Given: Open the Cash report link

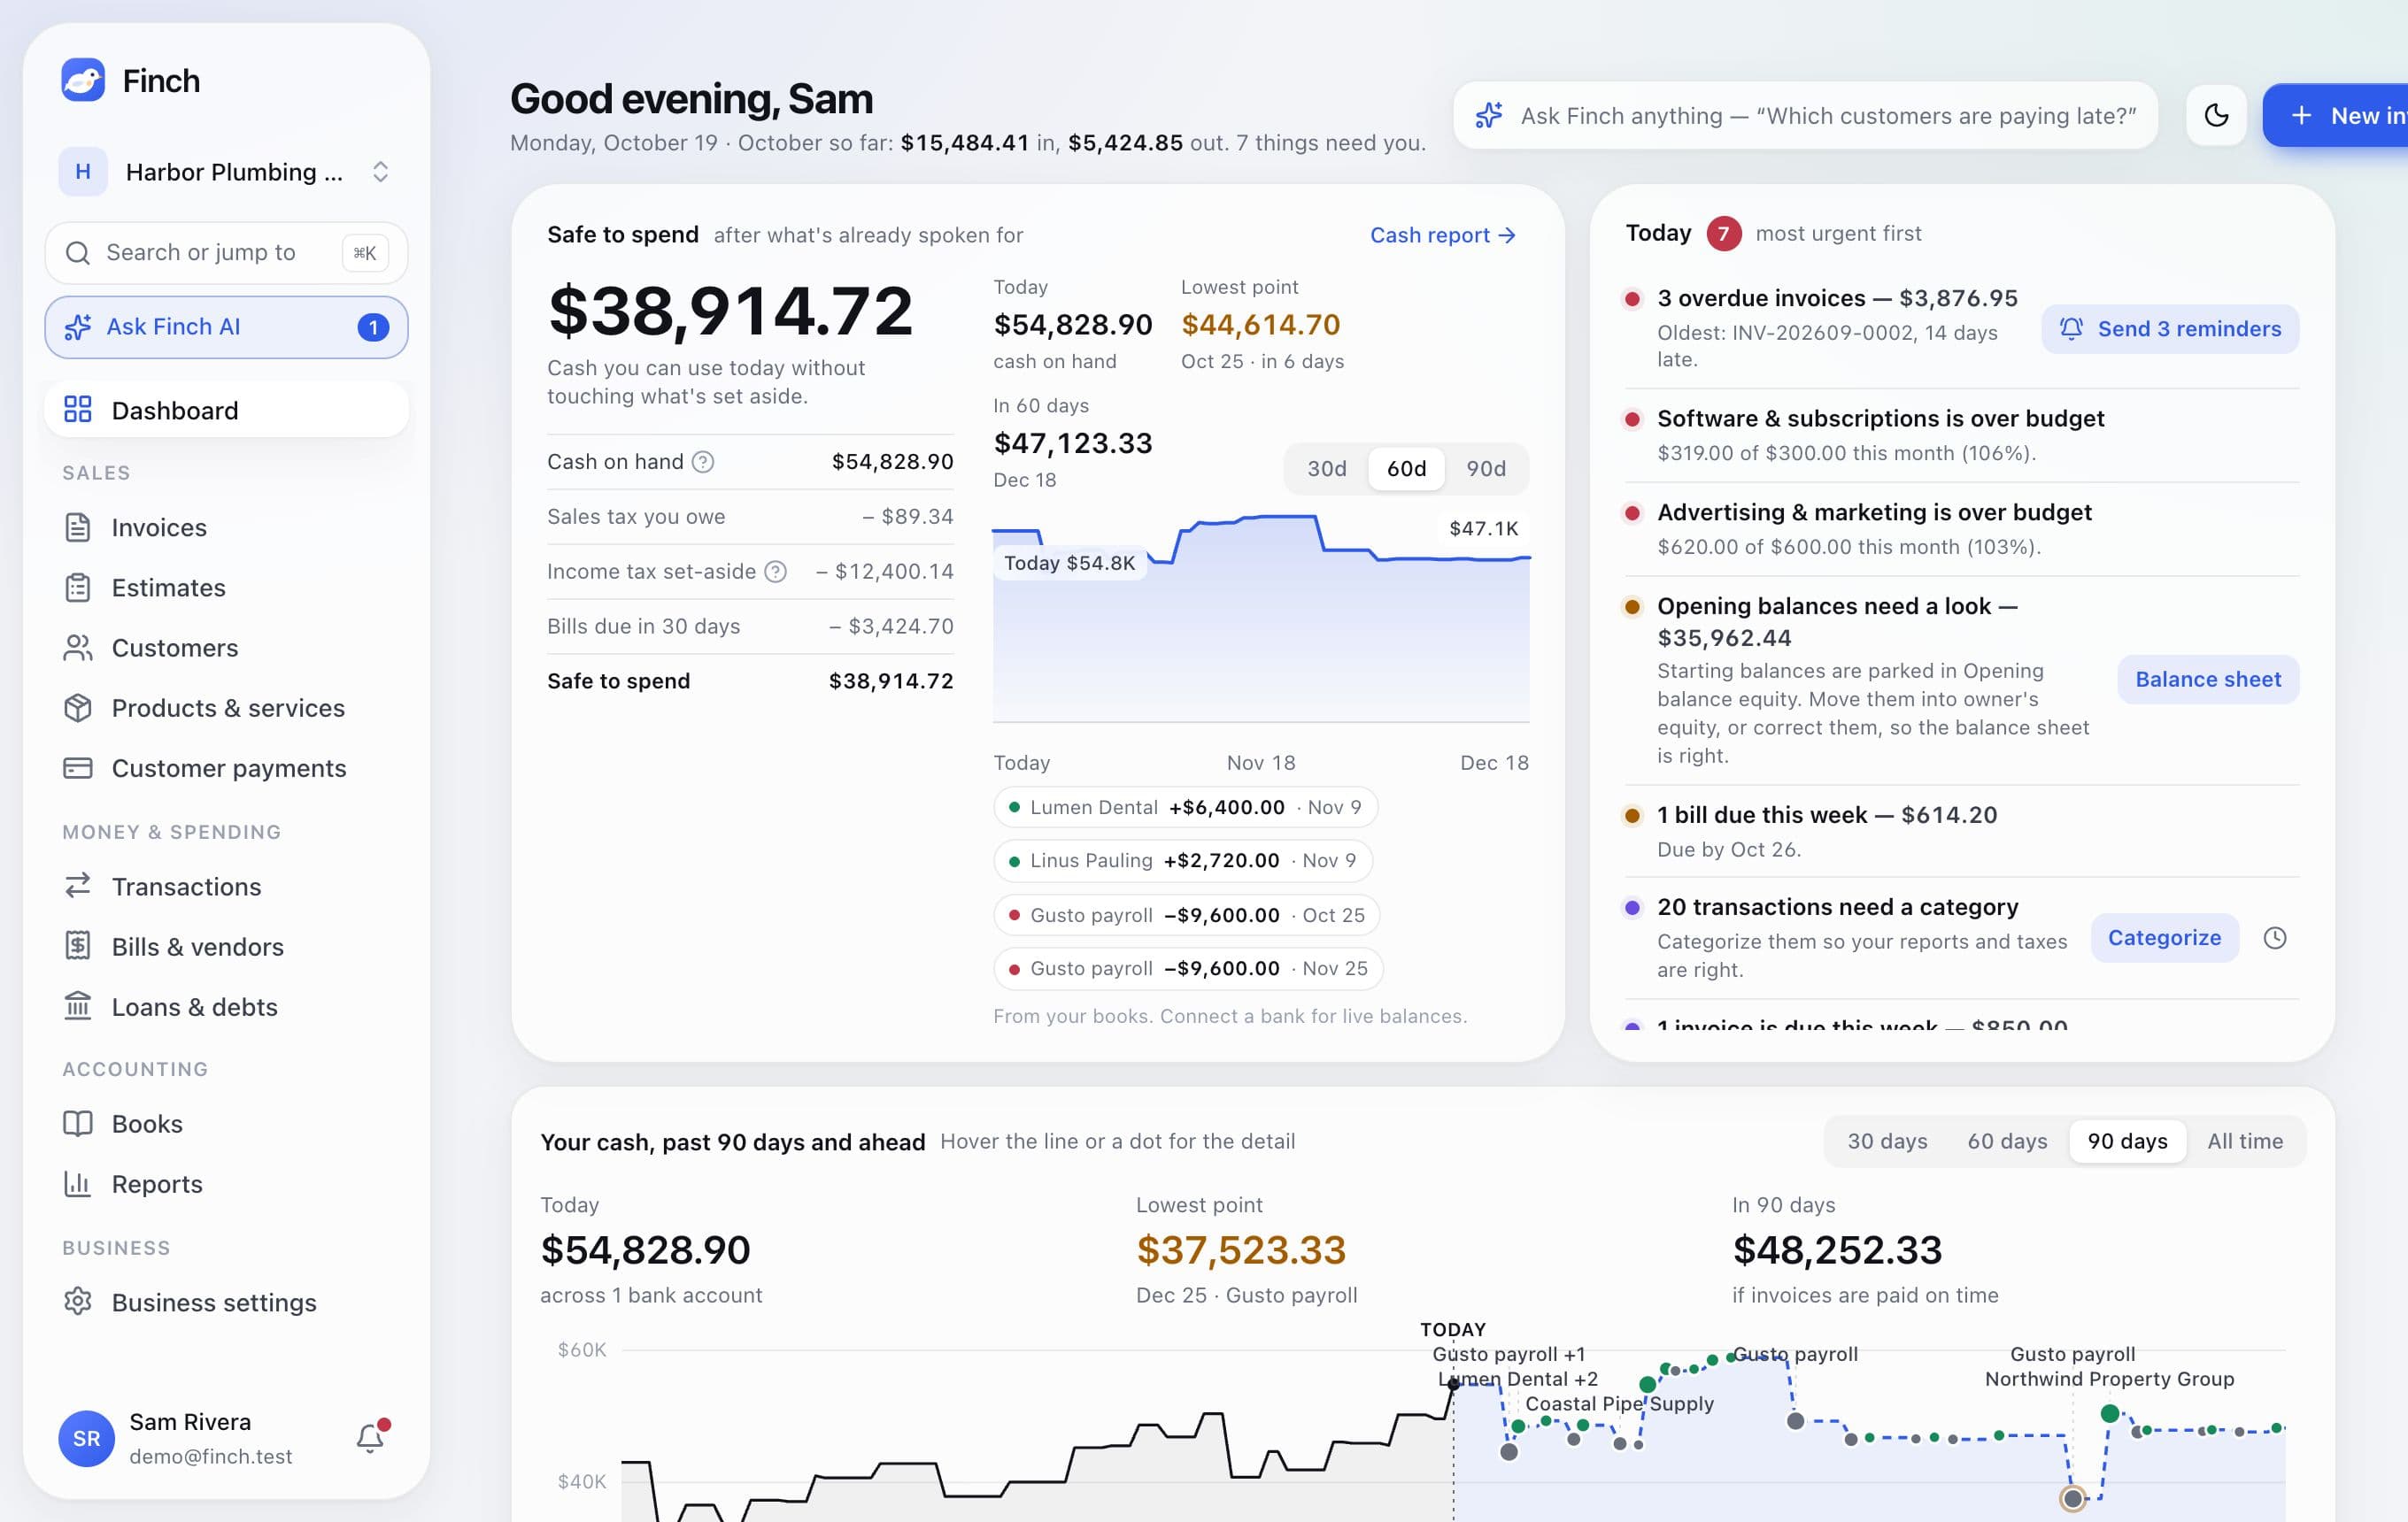Looking at the screenshot, I should click(x=1442, y=234).
